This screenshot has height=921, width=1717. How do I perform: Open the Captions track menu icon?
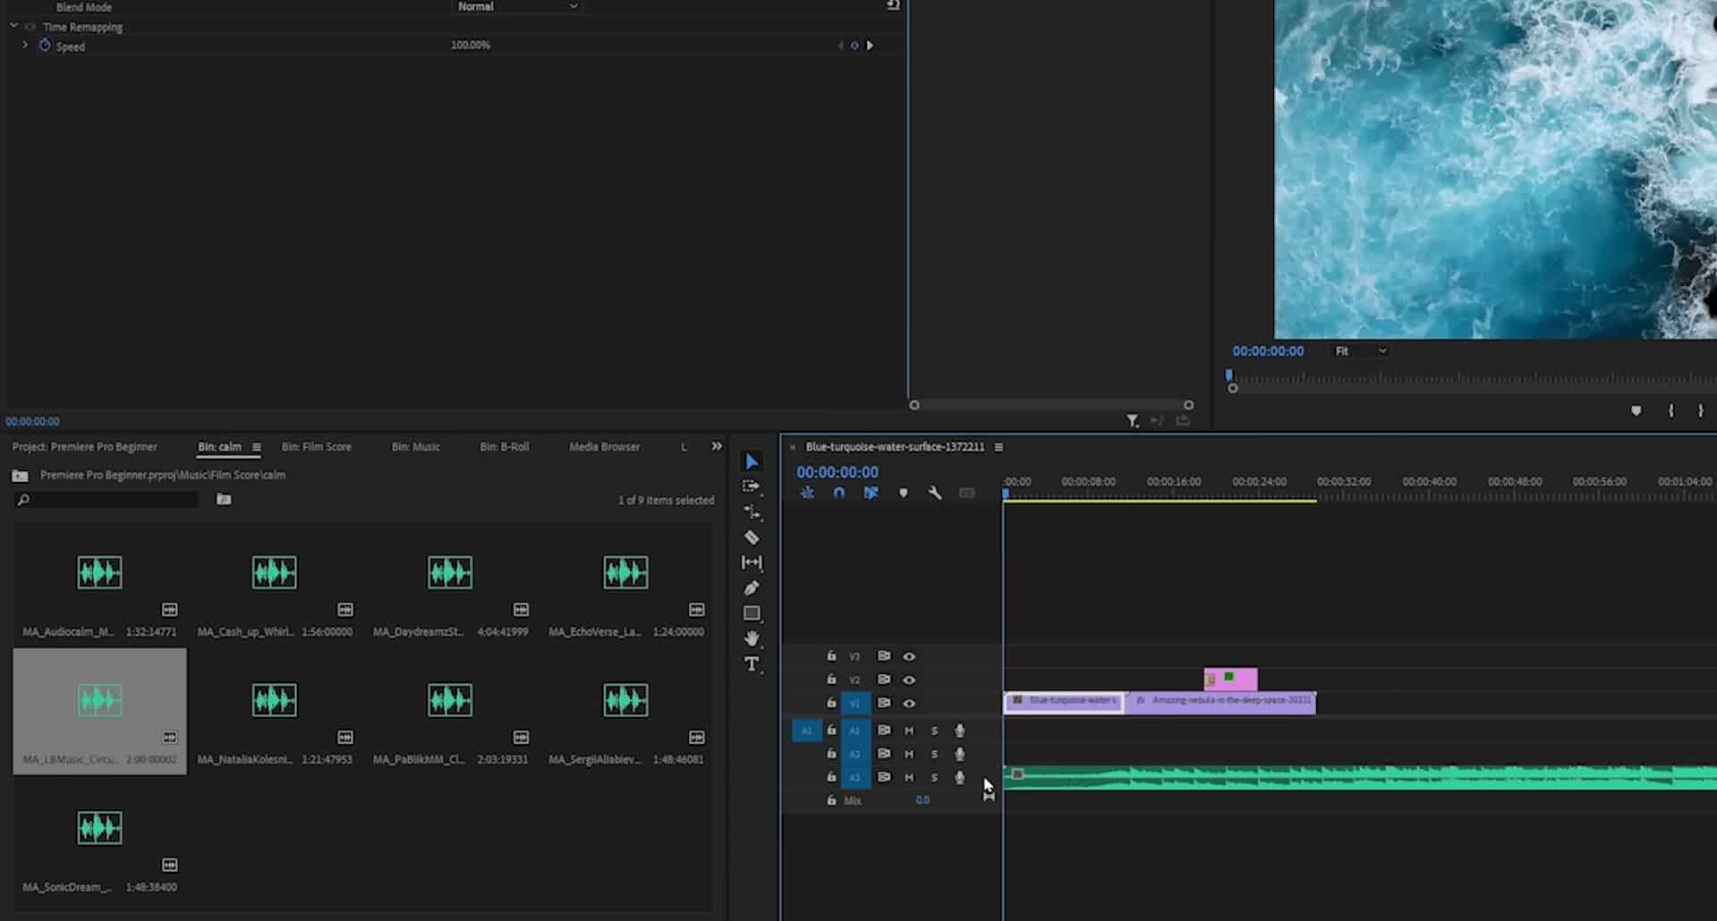pos(966,493)
